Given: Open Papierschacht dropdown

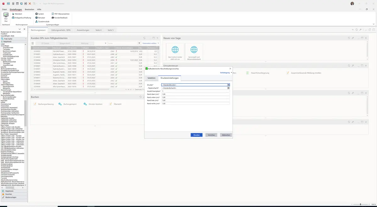Looking at the screenshot, I should point(228,88).
